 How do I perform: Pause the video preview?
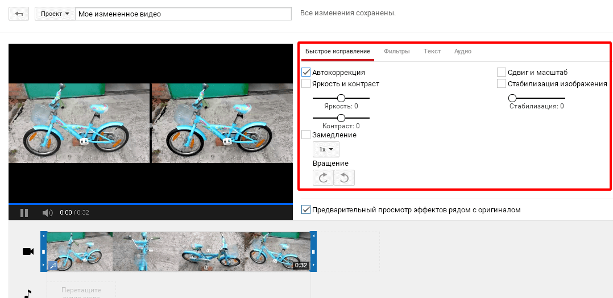(24, 213)
